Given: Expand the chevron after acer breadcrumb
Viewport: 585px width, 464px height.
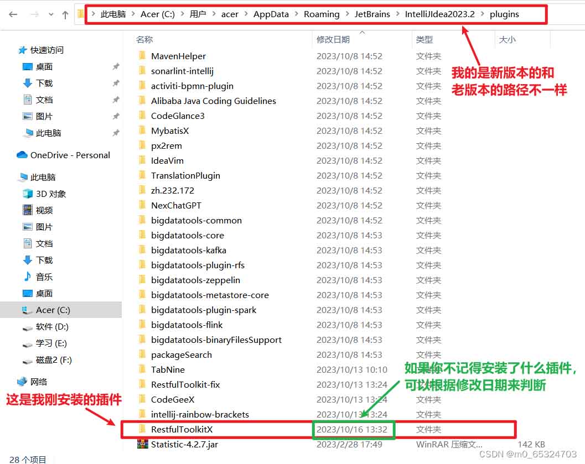Looking at the screenshot, I should pyautogui.click(x=246, y=14).
